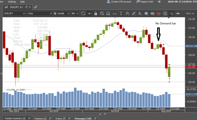The height and width of the screenshot is (120, 197).
Task: Open the Messages (10) tab
Action: coord(83,118)
